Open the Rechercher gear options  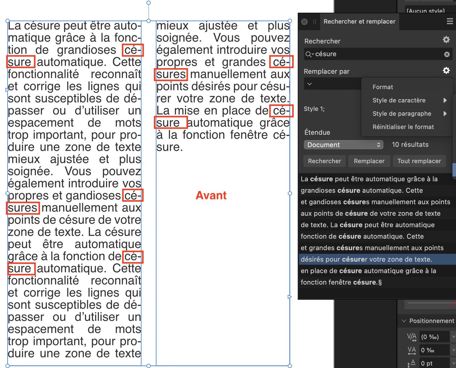(446, 40)
